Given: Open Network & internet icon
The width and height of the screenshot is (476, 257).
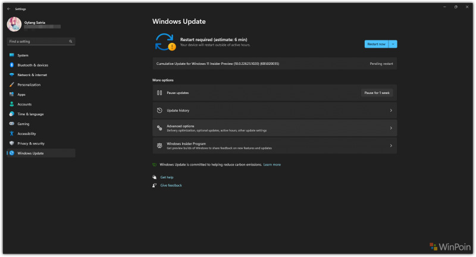Looking at the screenshot, I should point(11,74).
